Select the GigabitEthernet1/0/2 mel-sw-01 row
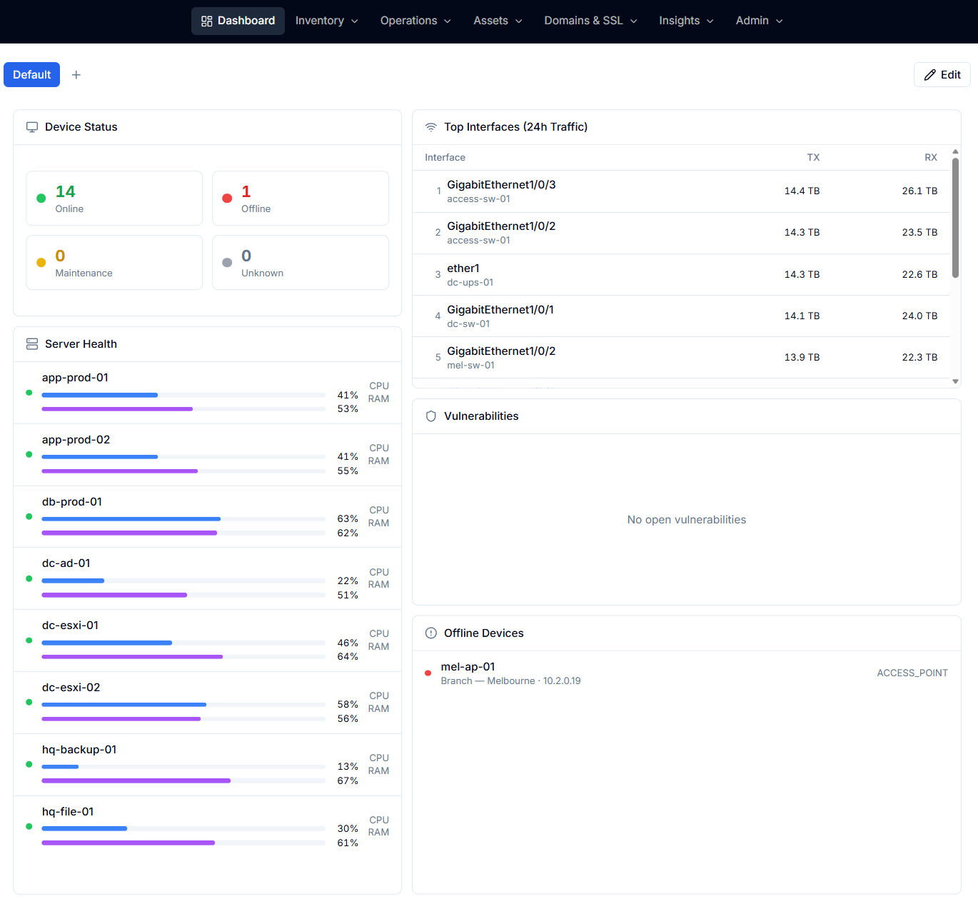978x904 pixels. (681, 358)
